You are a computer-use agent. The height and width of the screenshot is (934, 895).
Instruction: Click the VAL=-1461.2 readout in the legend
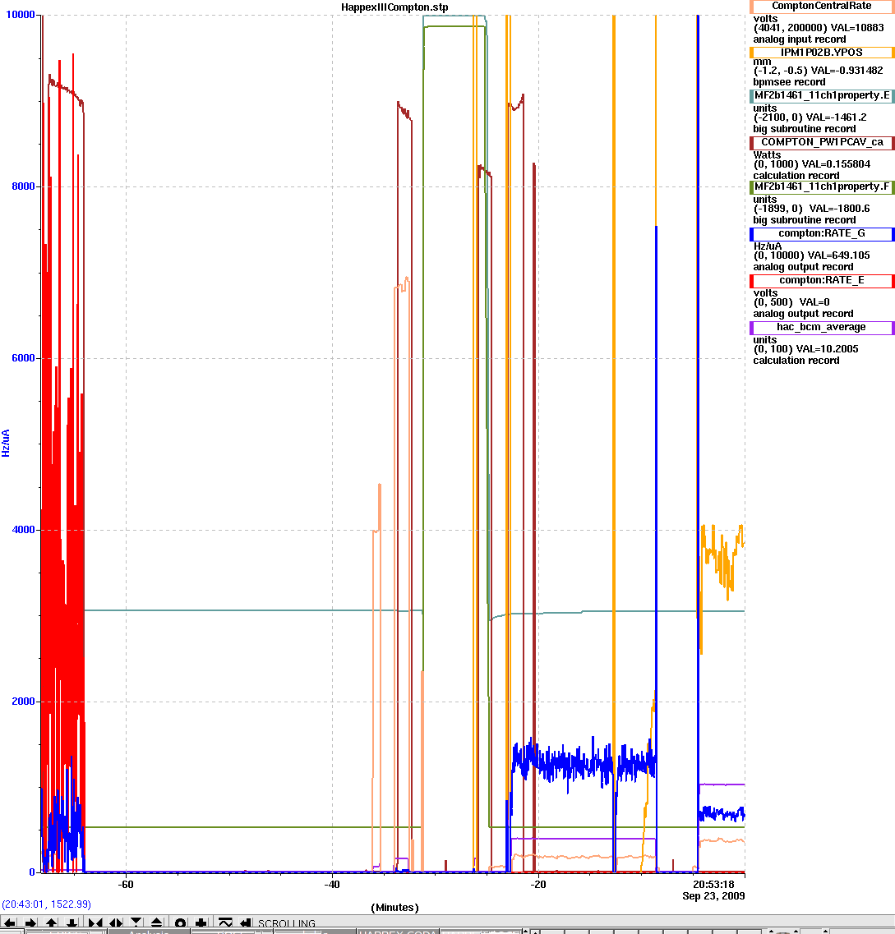(836, 117)
